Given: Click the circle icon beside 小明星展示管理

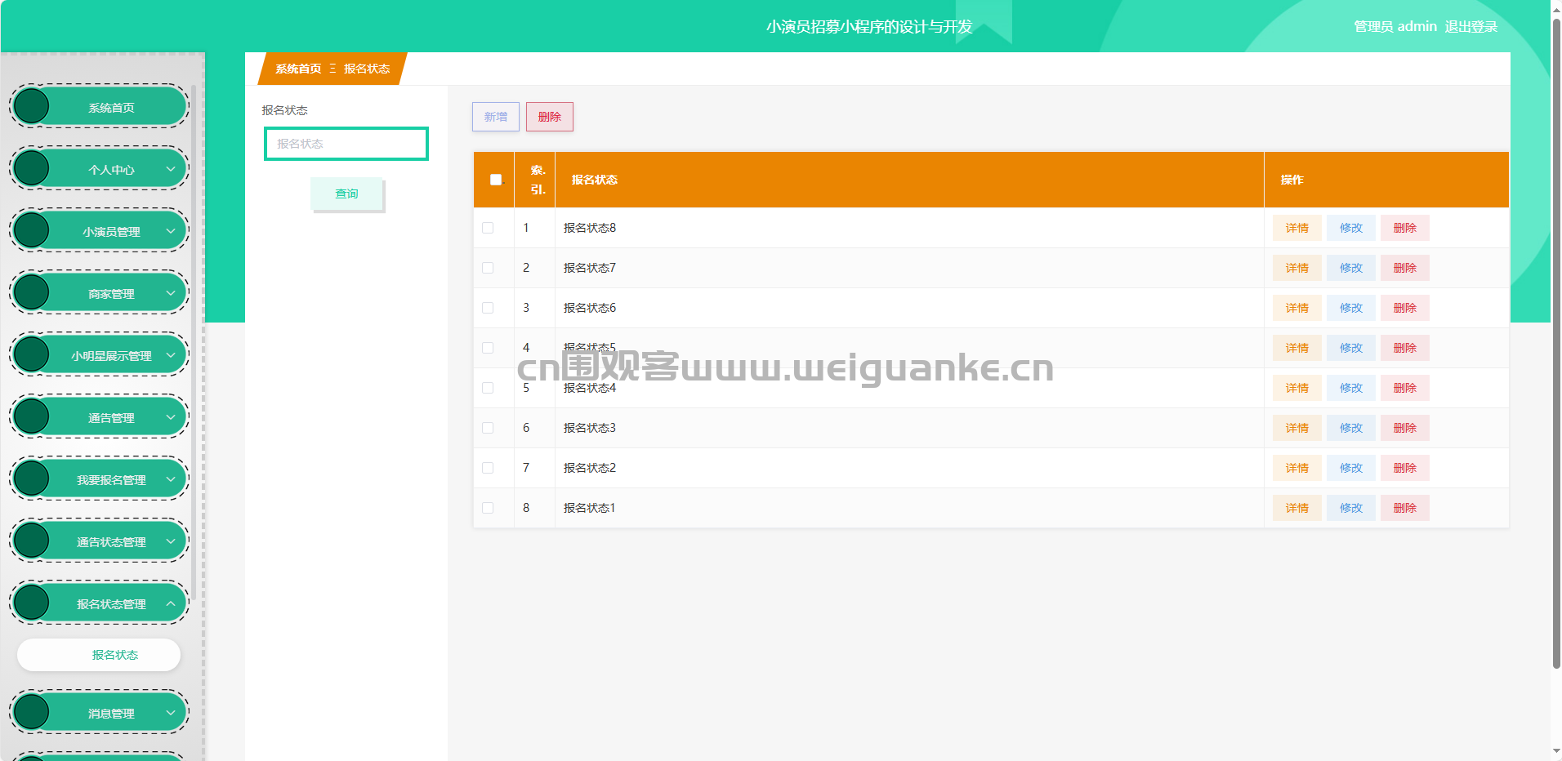Looking at the screenshot, I should click(32, 354).
